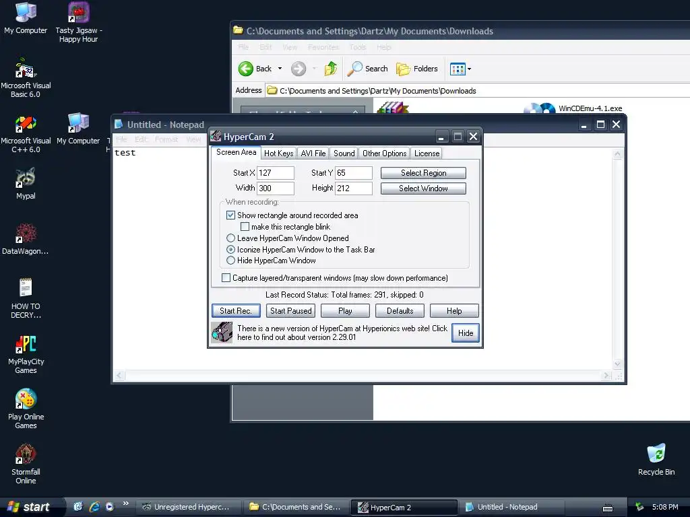Viewport: 690px width, 517px height.
Task: Switch to Hot Keys tab
Action: pos(278,153)
